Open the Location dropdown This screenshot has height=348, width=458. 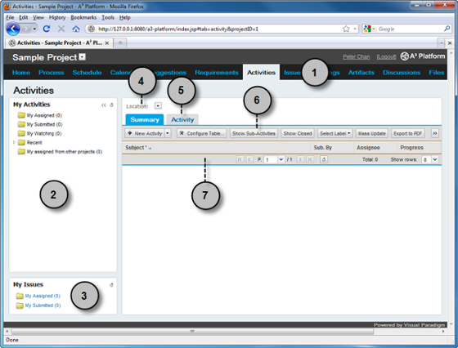[158, 106]
